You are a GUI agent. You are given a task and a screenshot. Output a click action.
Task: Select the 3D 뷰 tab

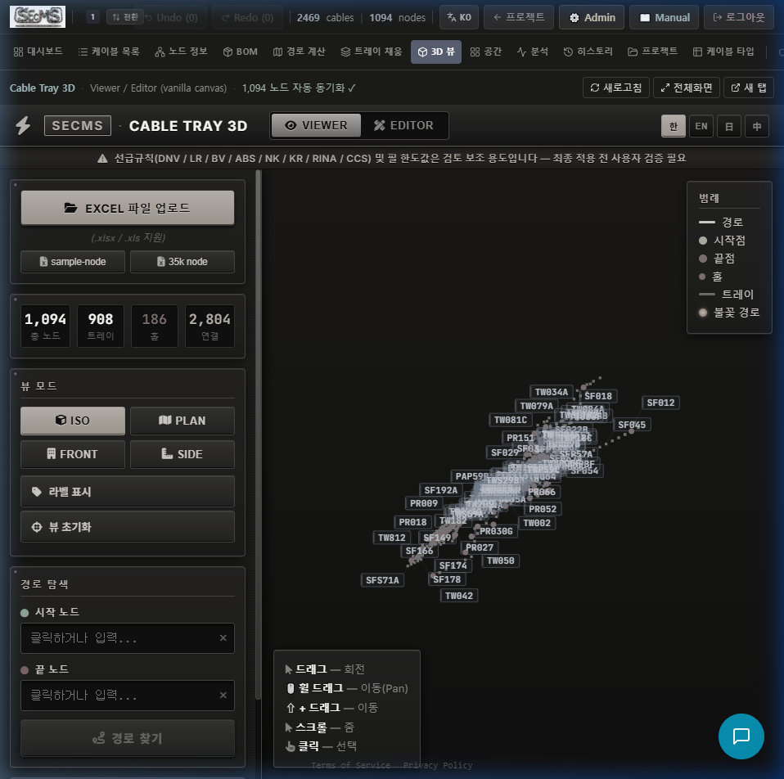point(436,52)
